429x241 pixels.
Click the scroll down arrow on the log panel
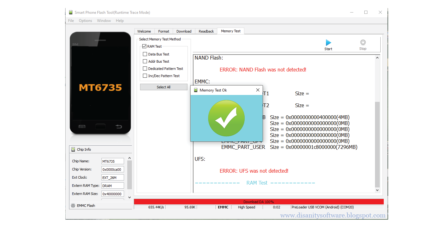pyautogui.click(x=377, y=190)
